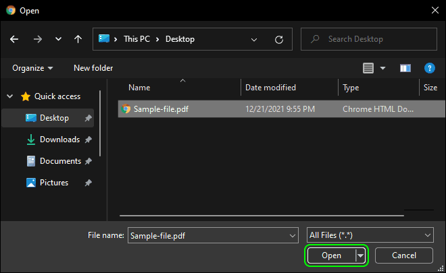This screenshot has height=273, width=446.
Task: Cancel the file dialog
Action: pyautogui.click(x=404, y=255)
